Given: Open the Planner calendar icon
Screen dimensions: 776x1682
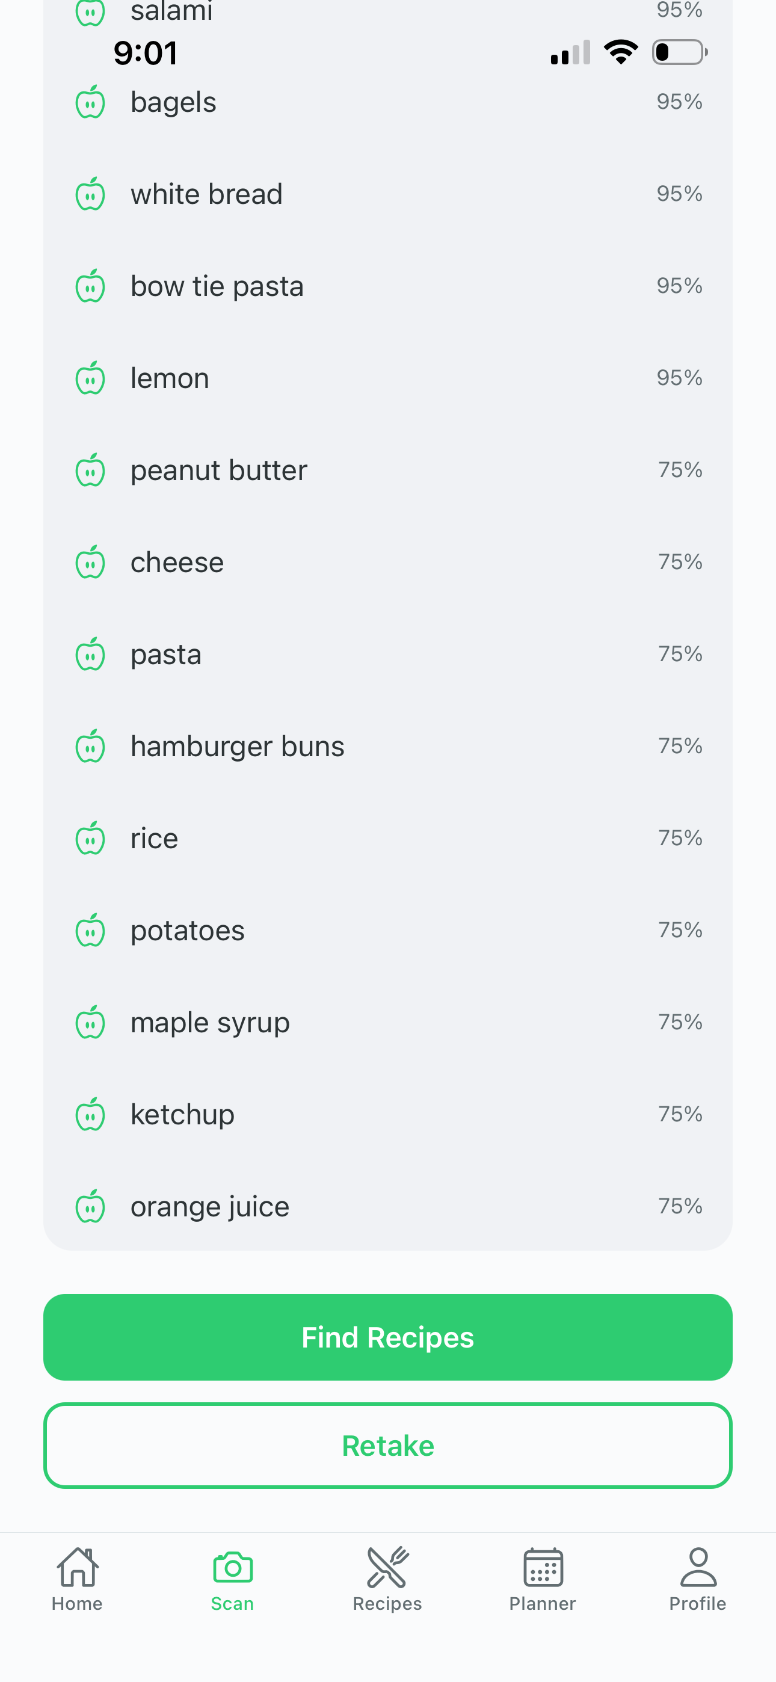Looking at the screenshot, I should [542, 1567].
